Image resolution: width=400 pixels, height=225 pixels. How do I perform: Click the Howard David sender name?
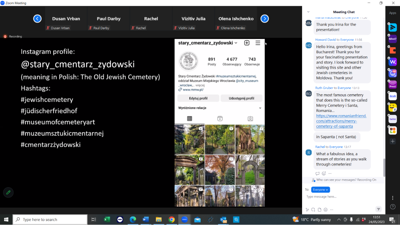click(325, 40)
